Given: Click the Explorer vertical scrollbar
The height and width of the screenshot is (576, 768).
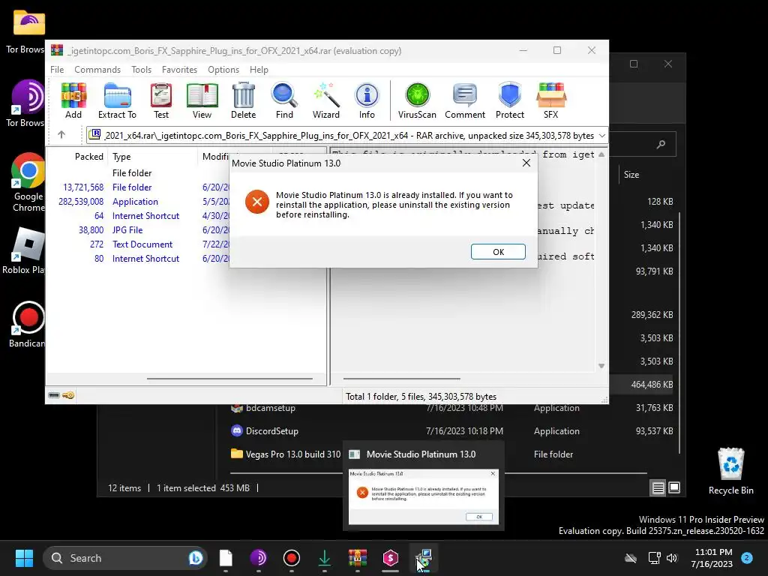Looking at the screenshot, I should coord(679,333).
